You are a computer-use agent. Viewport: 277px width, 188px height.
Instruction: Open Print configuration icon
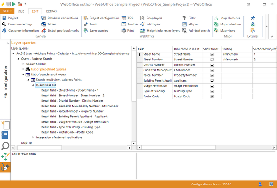point(124,31)
